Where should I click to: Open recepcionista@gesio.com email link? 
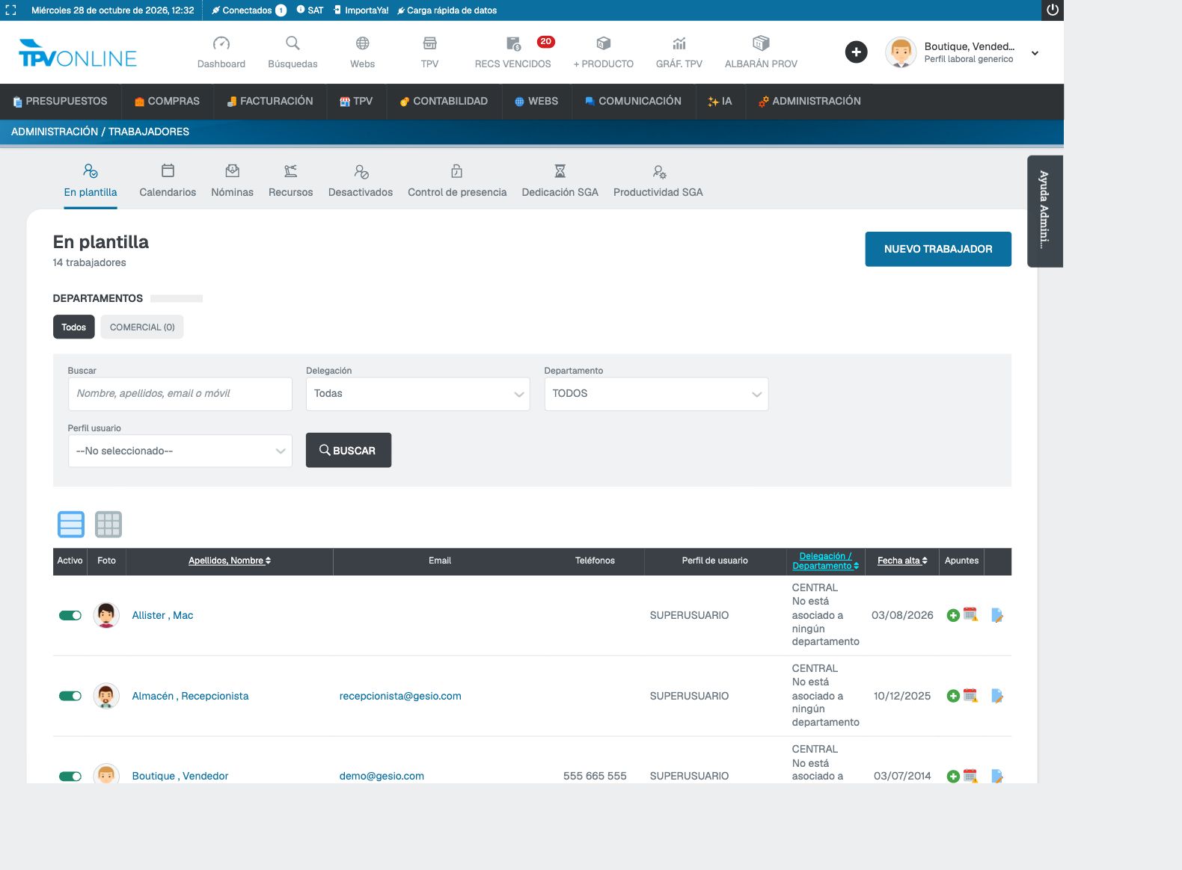tap(400, 696)
